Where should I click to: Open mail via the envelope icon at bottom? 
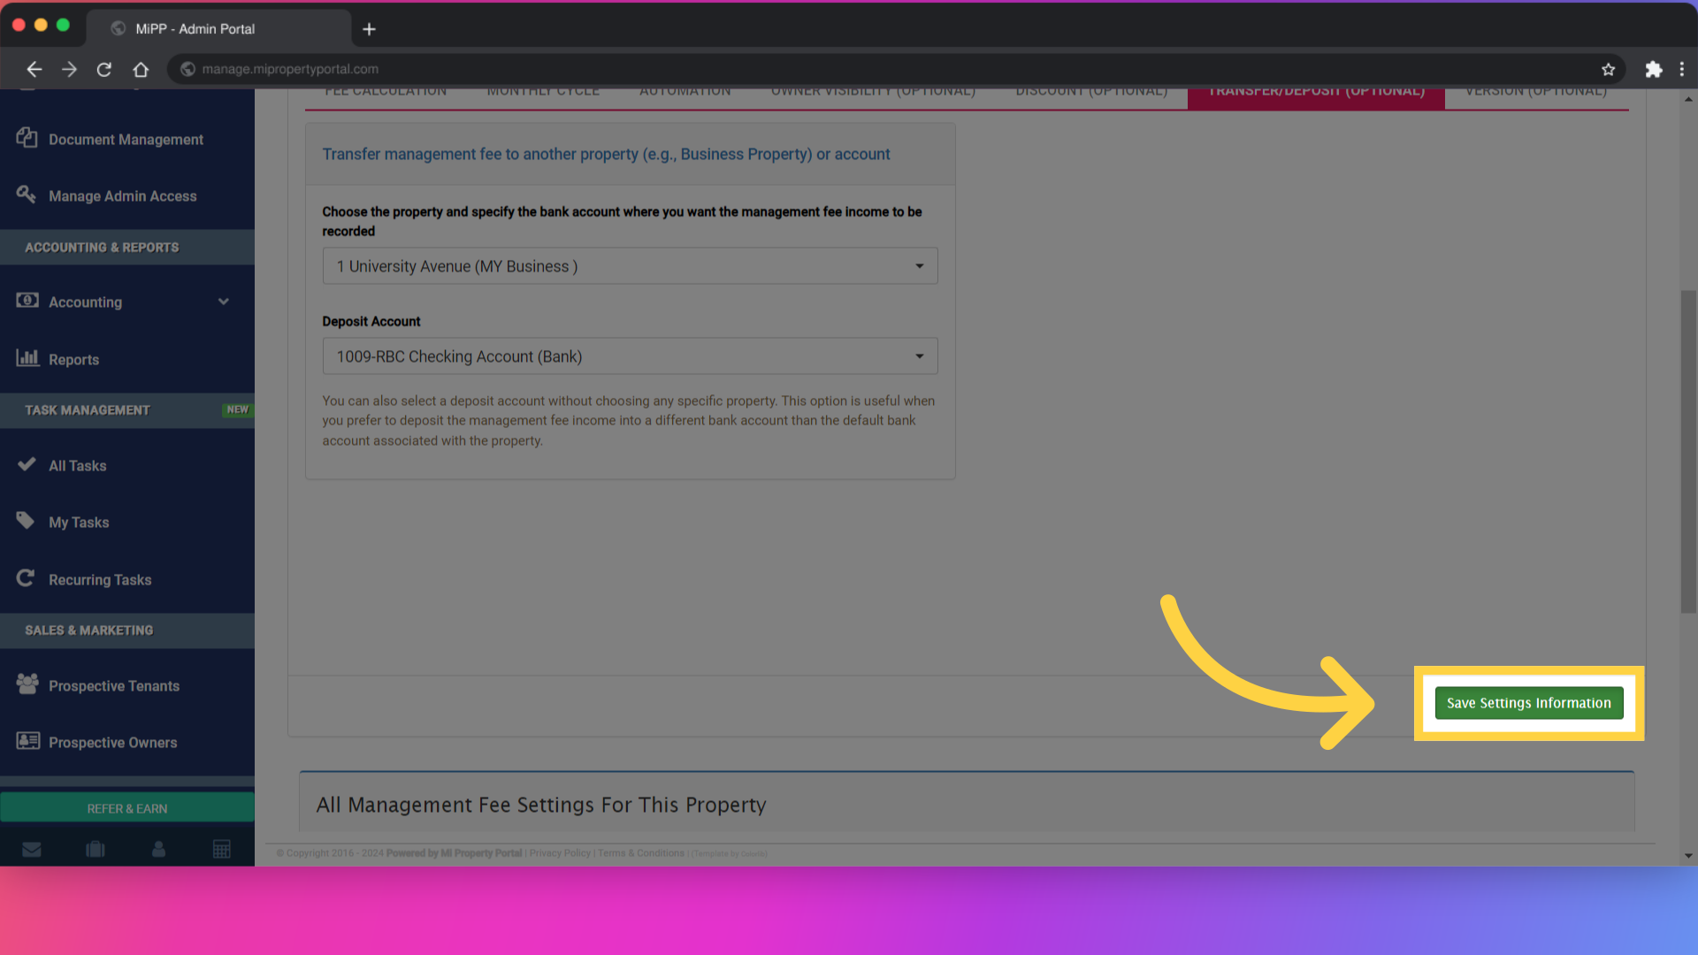(32, 848)
